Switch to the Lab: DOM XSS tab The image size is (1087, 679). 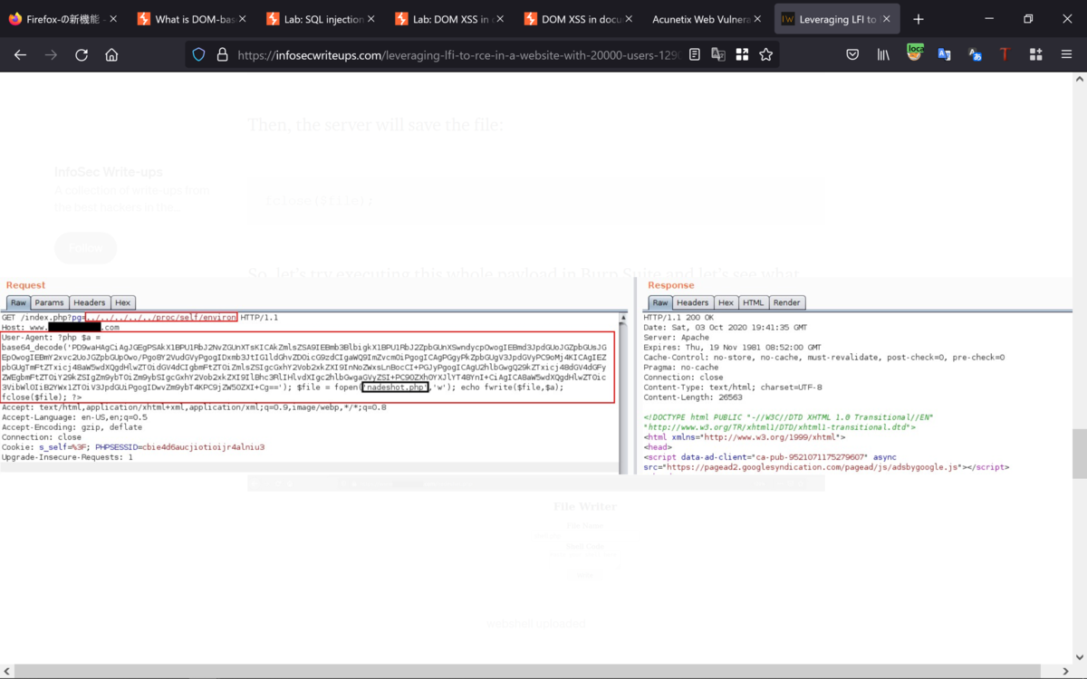(448, 19)
